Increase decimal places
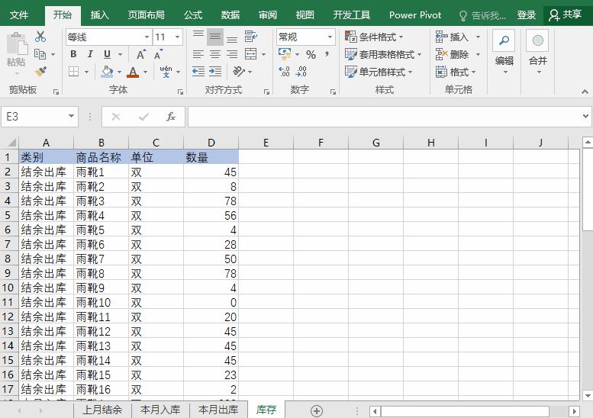The height and width of the screenshot is (418, 593). [284, 72]
